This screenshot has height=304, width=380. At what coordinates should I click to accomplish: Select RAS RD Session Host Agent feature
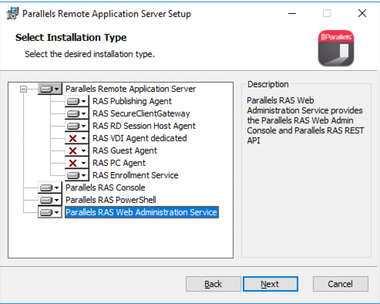[144, 126]
